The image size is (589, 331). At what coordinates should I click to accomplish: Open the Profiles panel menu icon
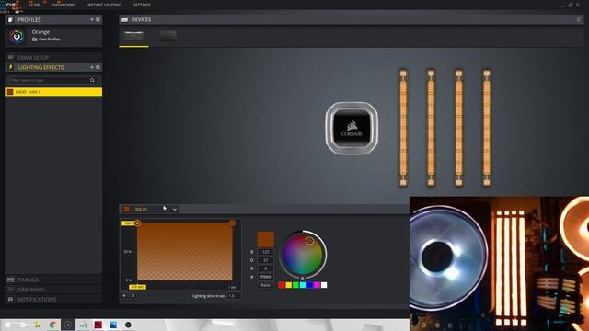click(98, 19)
